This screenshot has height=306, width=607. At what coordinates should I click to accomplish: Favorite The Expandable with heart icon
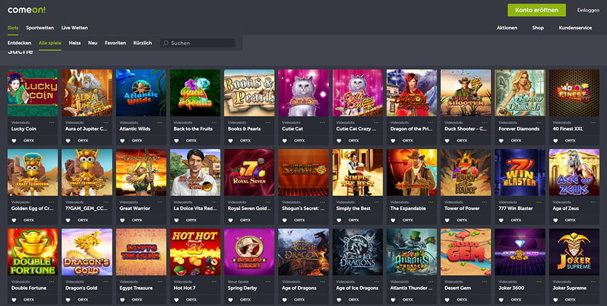pyautogui.click(x=394, y=220)
